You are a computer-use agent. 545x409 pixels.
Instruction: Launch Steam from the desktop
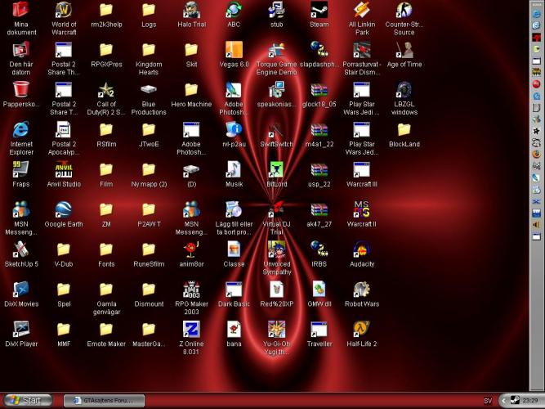(x=319, y=10)
